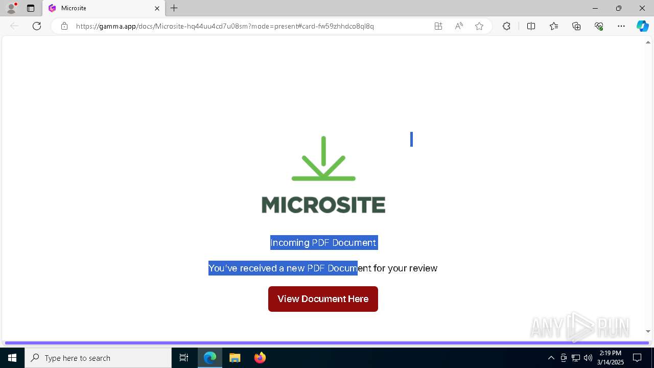Open the tab actions menu icon
This screenshot has width=654, height=368.
(31, 8)
